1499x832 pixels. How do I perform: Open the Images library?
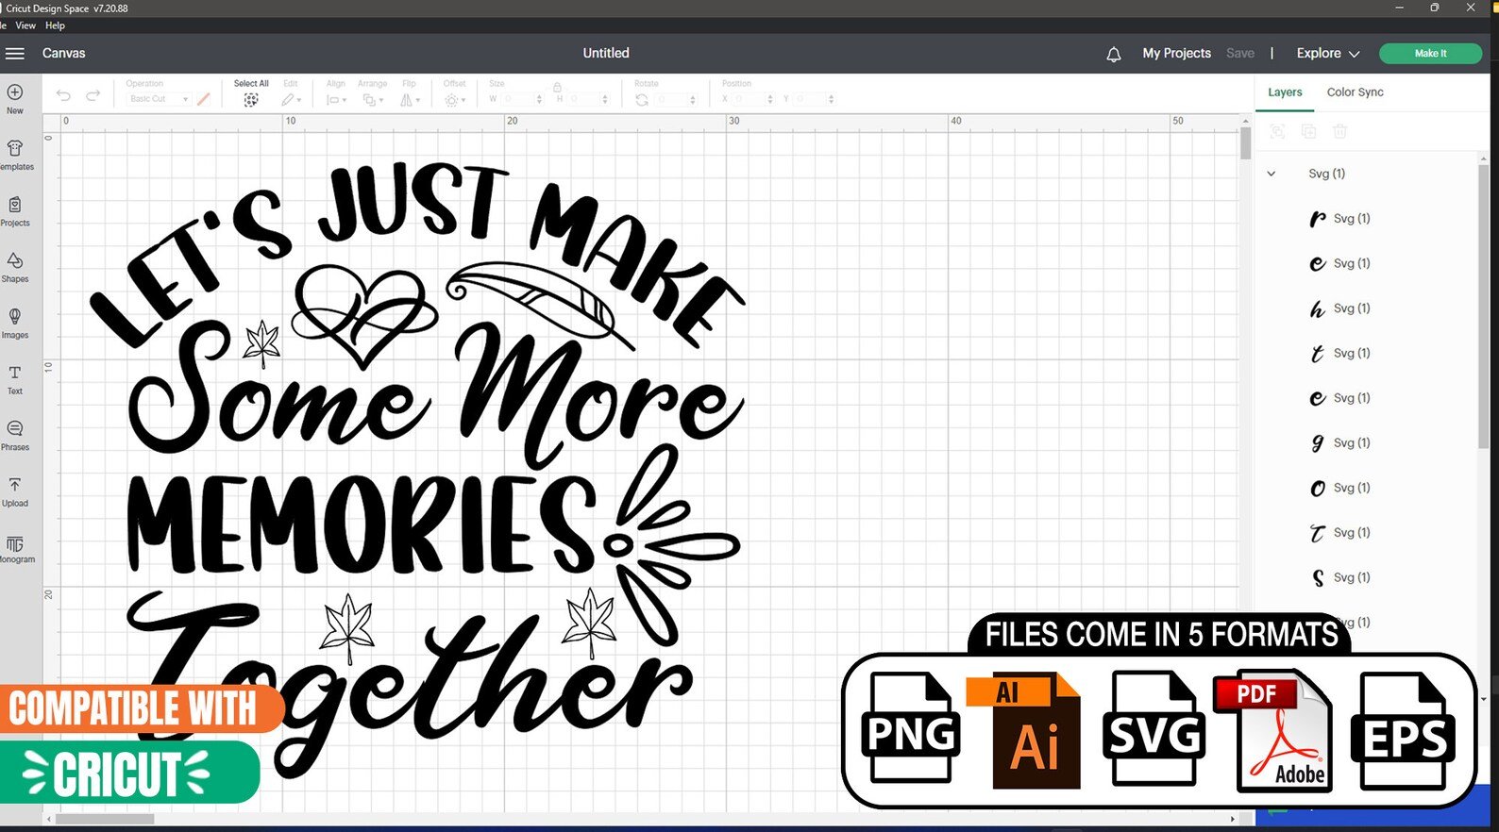[15, 323]
